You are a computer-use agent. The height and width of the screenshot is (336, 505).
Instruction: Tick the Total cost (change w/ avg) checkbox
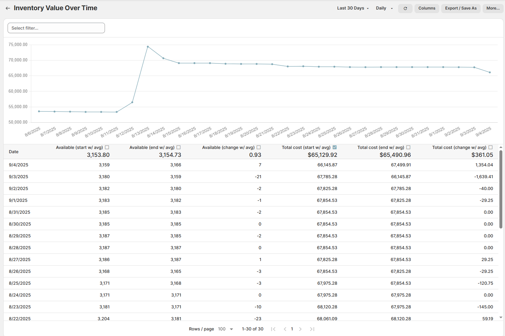(491, 147)
